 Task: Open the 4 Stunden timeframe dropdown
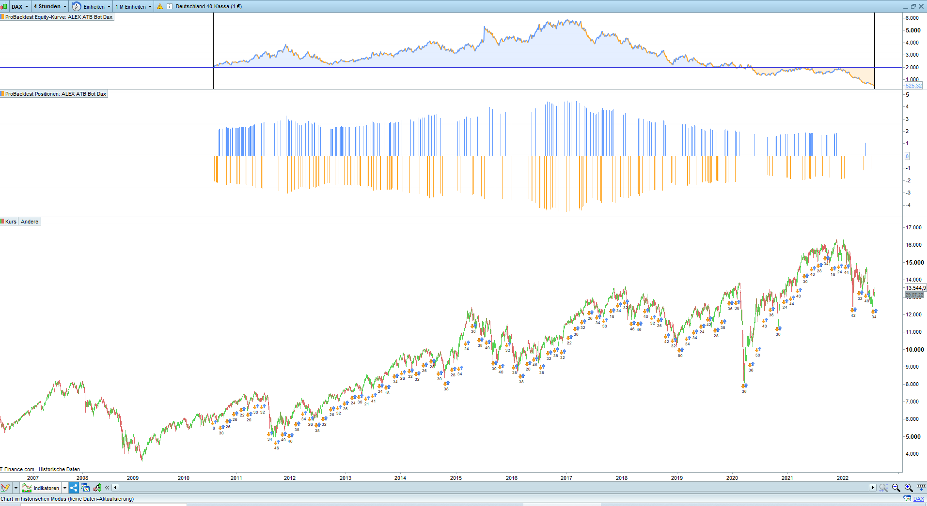pyautogui.click(x=50, y=6)
